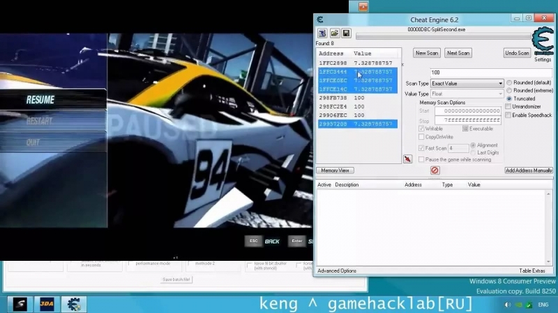The height and width of the screenshot is (313, 558).
Task: Click the red arrow add-to-address-list icon
Action: [407, 159]
